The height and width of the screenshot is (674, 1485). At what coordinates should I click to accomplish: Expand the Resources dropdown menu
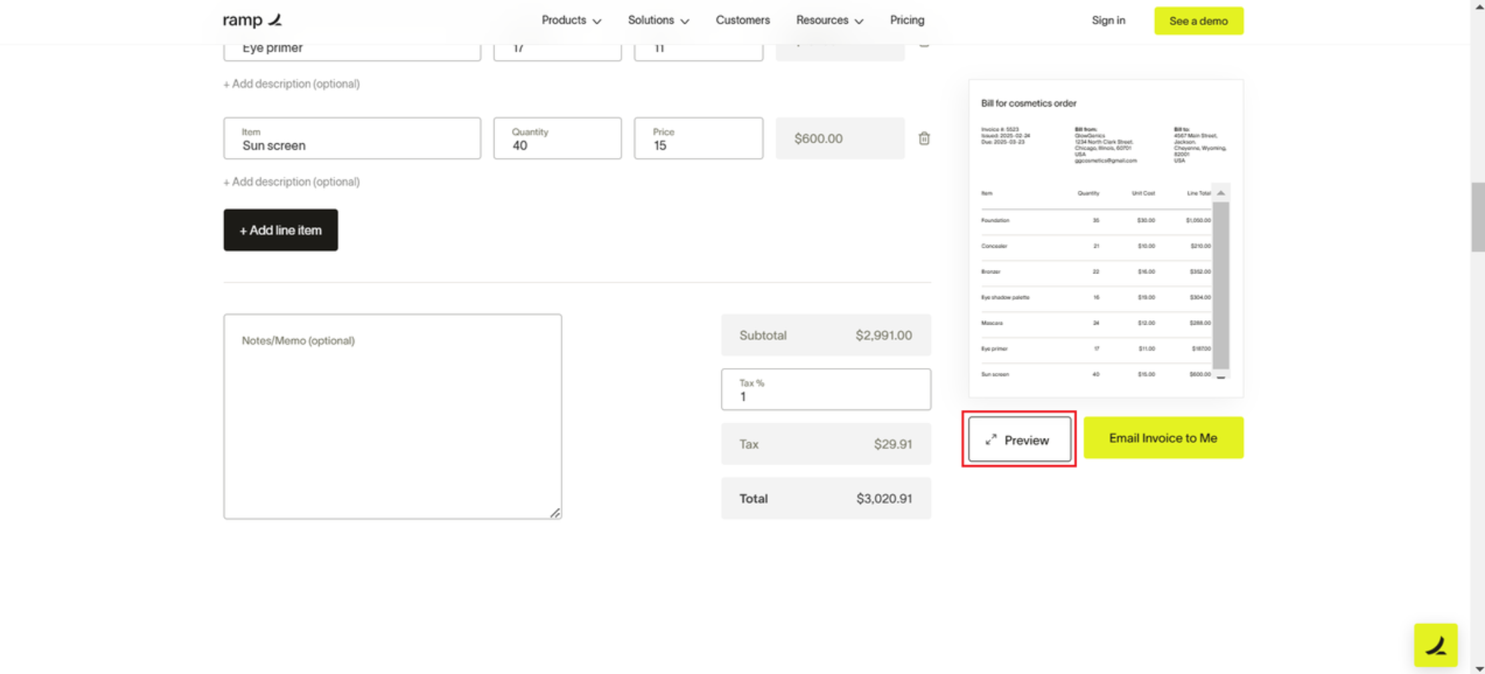coord(829,21)
